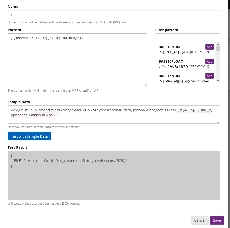The width and height of the screenshot is (230, 228).
Task: Click the Name input field containing FILE
Action: click(114, 15)
